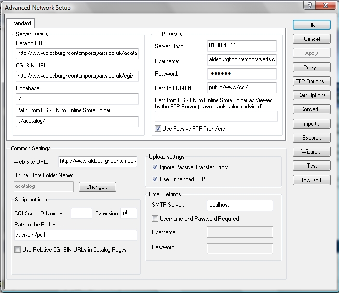The image size is (339, 293).
Task: Run the network Test
Action: [x=312, y=166]
